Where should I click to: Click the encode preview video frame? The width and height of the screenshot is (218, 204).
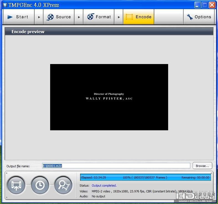point(109,97)
